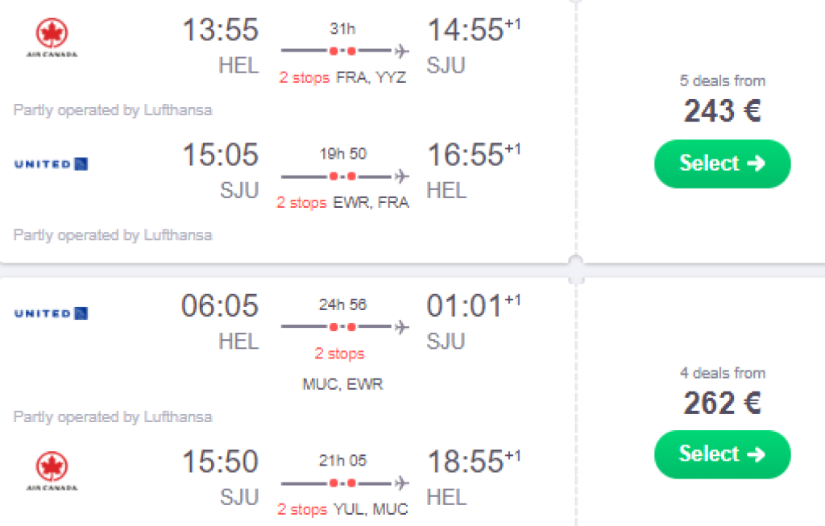Click the United logo on 15:05 return flight
The width and height of the screenshot is (825, 526).
click(52, 164)
